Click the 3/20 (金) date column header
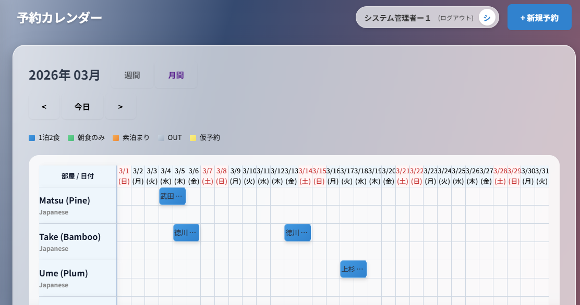 coord(389,176)
